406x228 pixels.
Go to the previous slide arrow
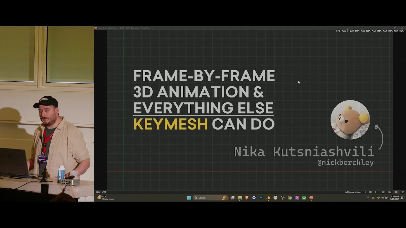point(365,192)
